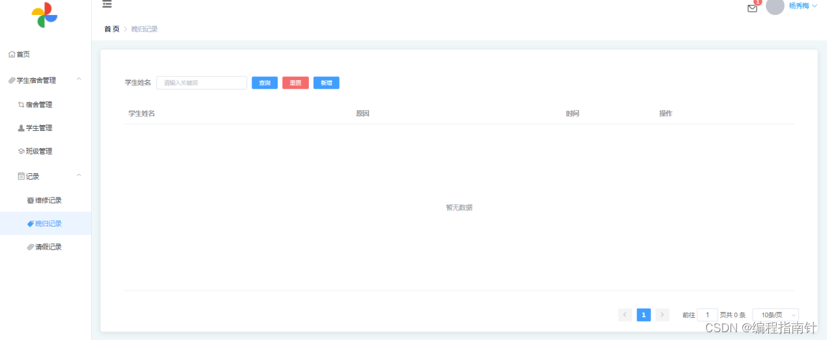Focus the 前往 page number input
Viewport: 827px width, 340px height.
[708, 315]
